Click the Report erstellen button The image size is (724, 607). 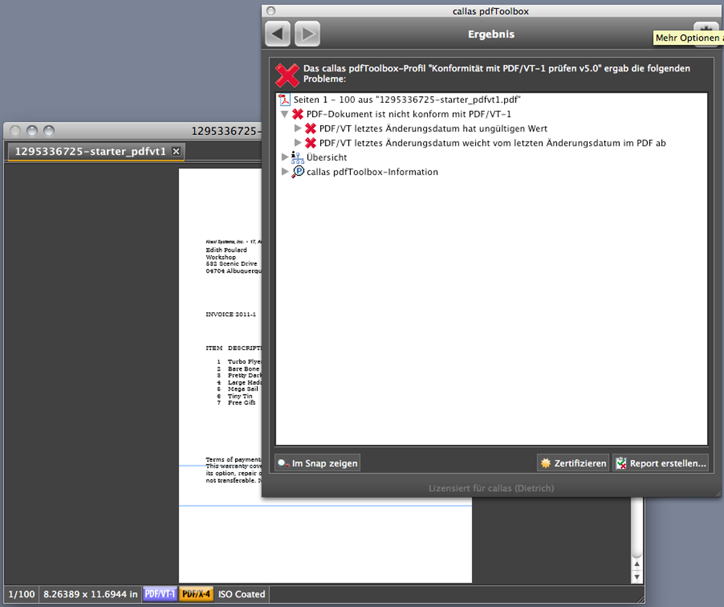coord(660,463)
